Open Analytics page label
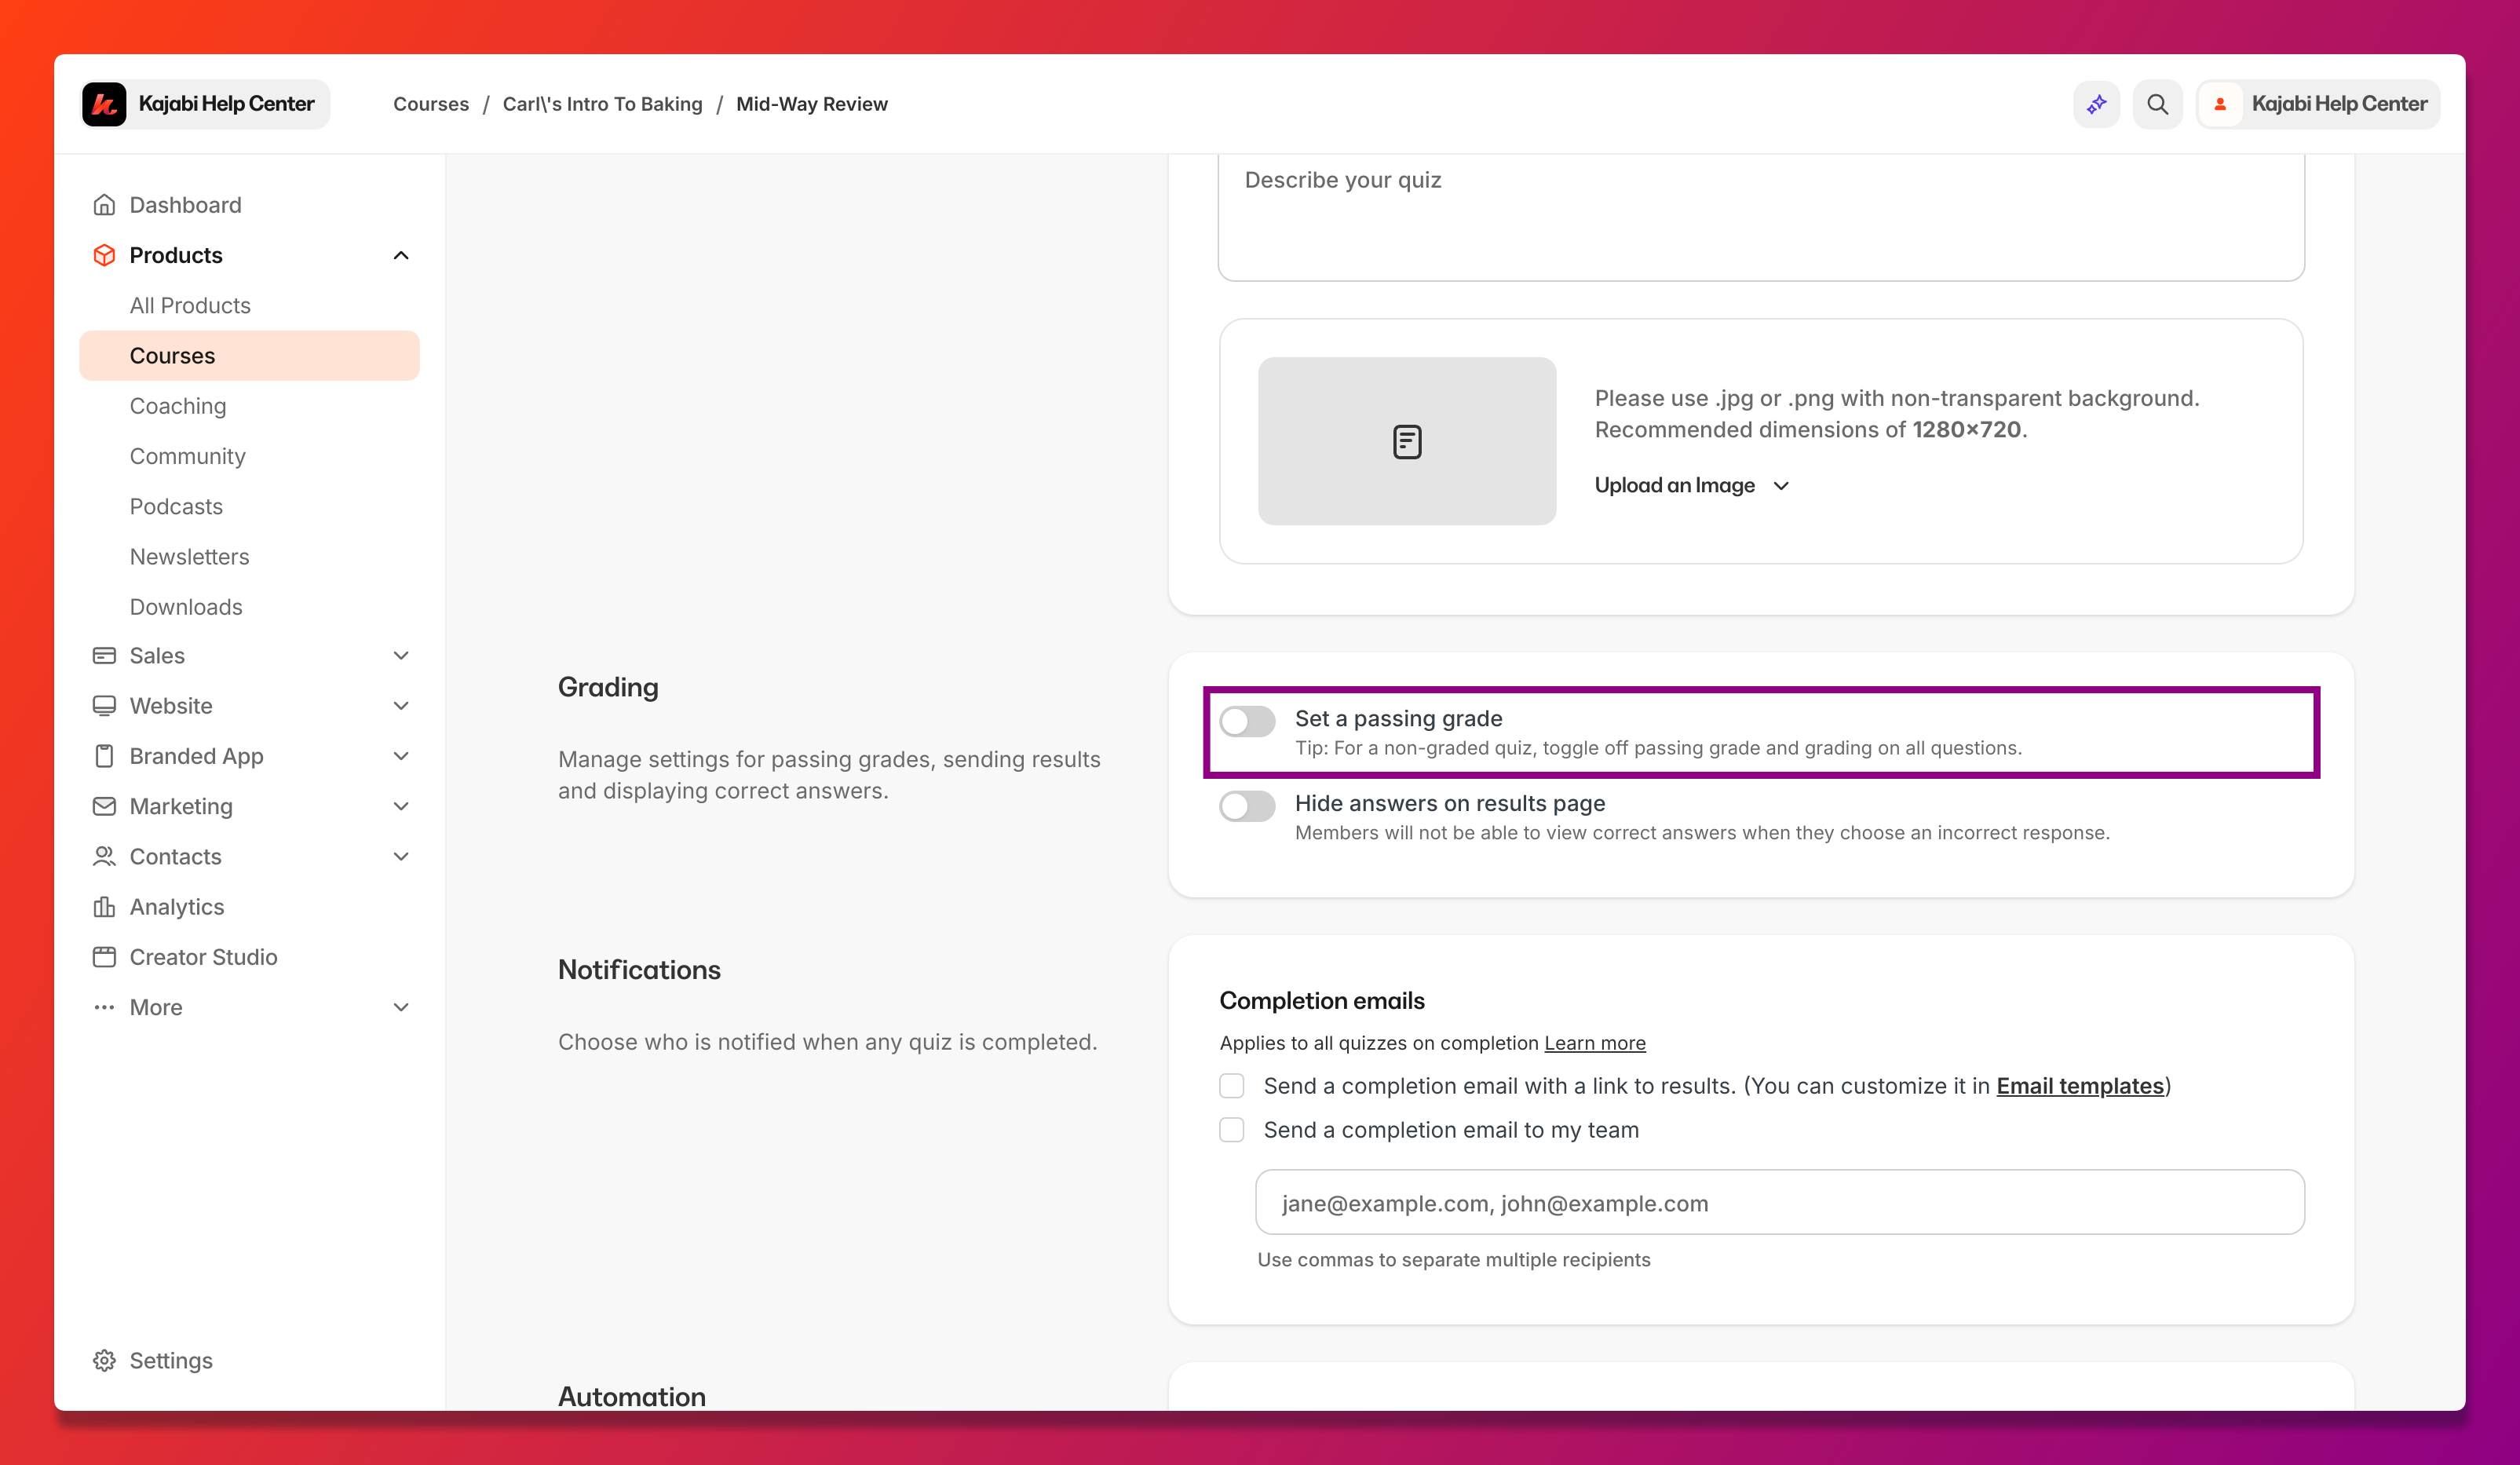 (x=177, y=907)
